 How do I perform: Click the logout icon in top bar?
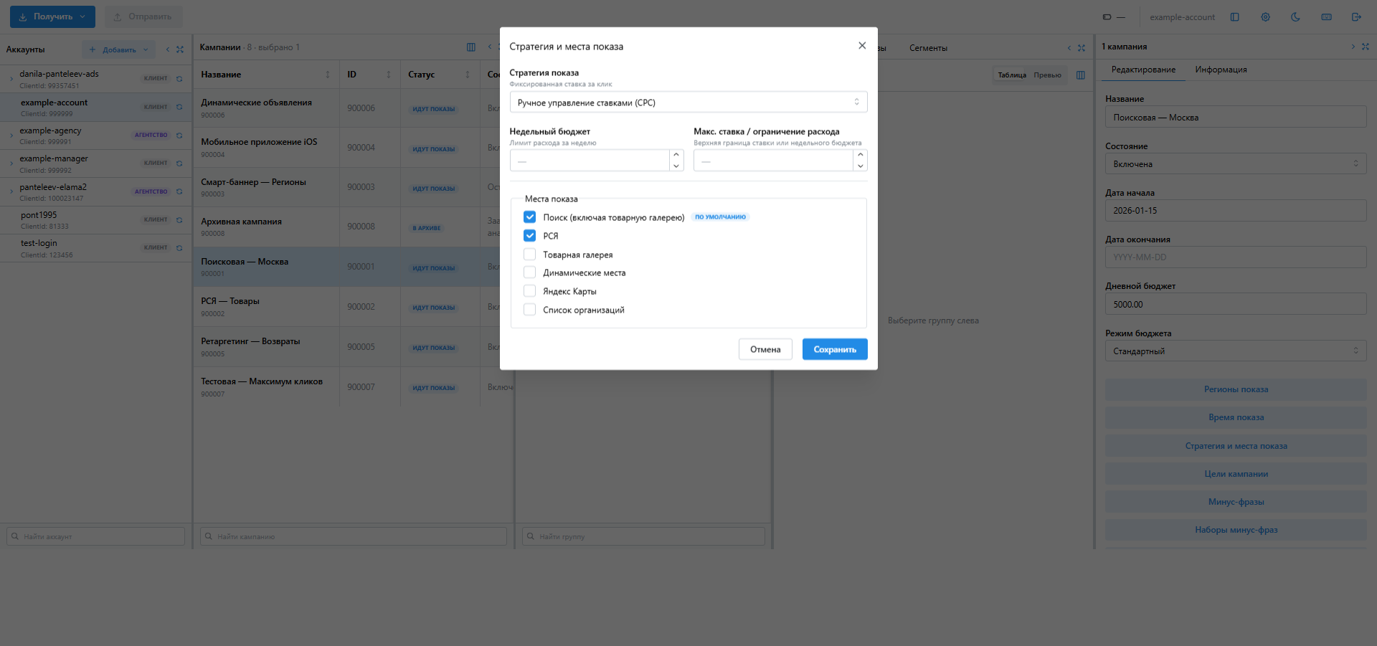pyautogui.click(x=1356, y=17)
